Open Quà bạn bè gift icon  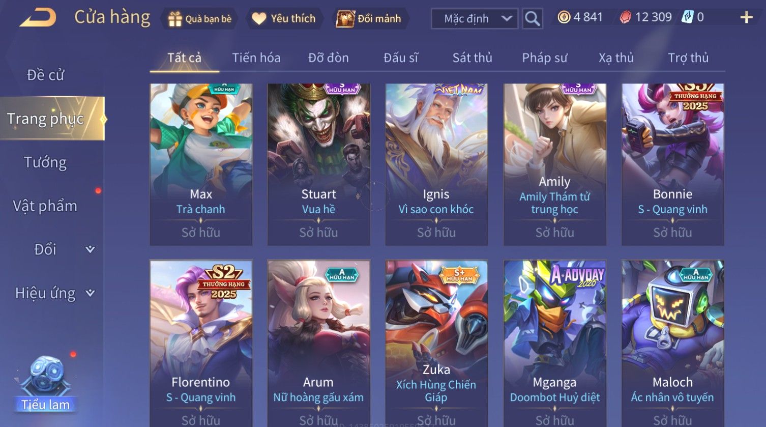(174, 19)
